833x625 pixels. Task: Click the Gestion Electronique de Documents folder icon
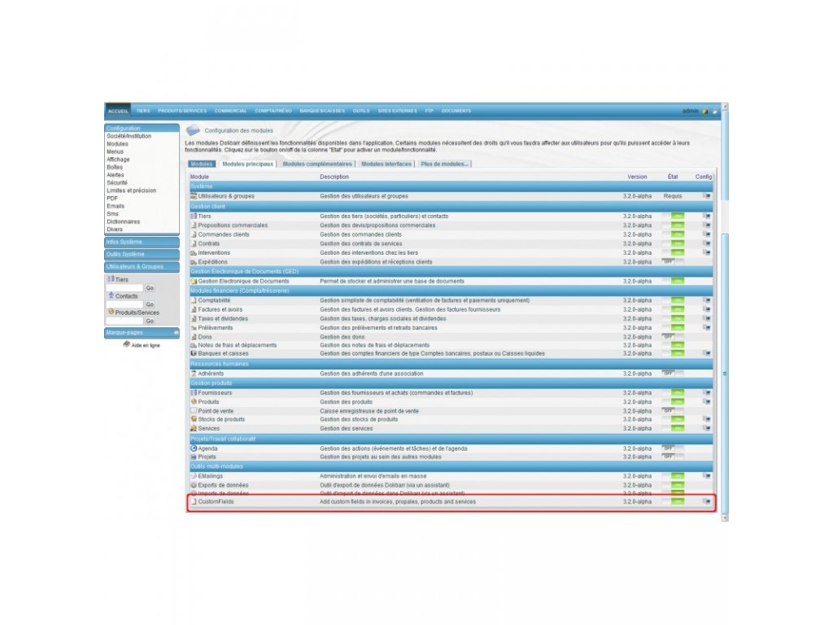194,281
